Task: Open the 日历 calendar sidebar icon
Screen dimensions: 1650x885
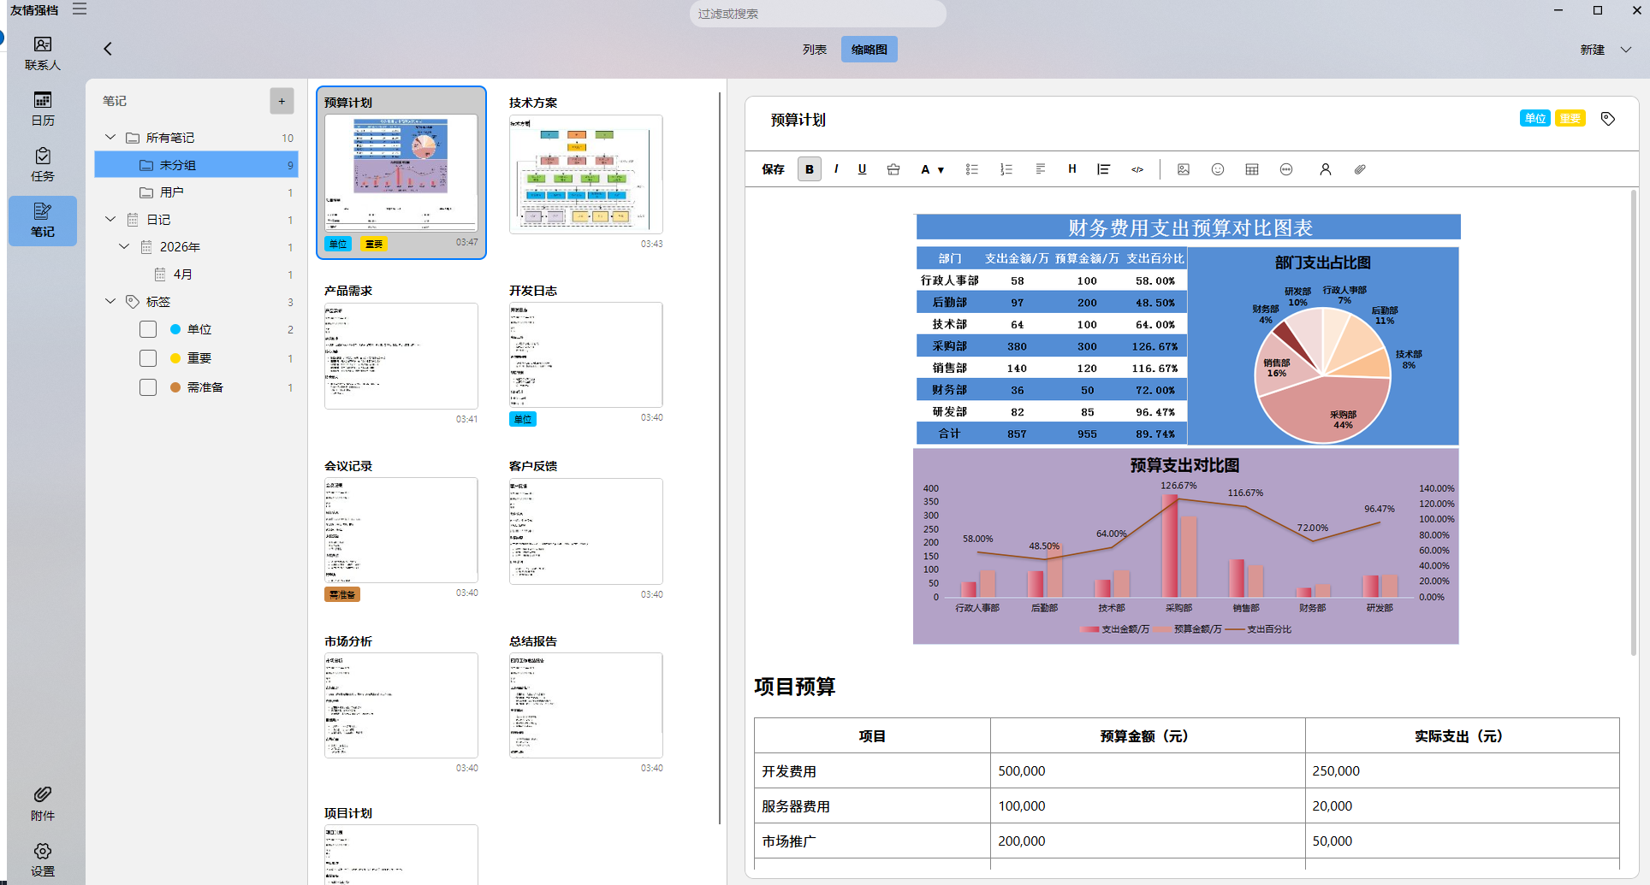Action: (x=42, y=108)
